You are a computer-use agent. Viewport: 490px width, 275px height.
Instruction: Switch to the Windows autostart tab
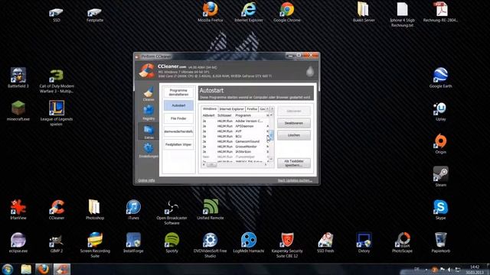(x=209, y=108)
